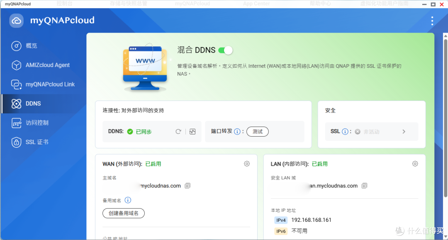
Task: Click the myQNAPcloud cloud logo icon
Action: pyautogui.click(x=16, y=21)
